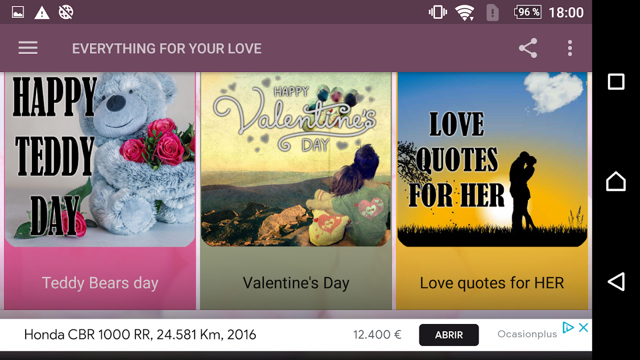640x360 pixels.
Task: Select the Teddy Bears day label
Action: (x=100, y=283)
